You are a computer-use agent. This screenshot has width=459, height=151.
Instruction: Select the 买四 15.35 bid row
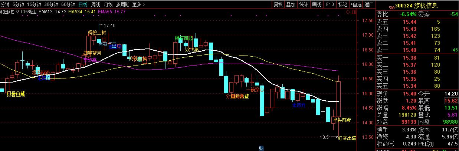(x=417, y=79)
